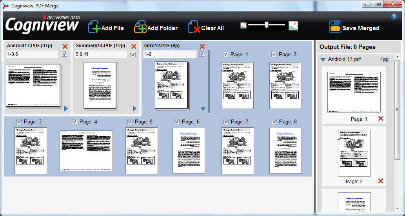Toggle the Summary14.PDF include checkbox

(133, 54)
